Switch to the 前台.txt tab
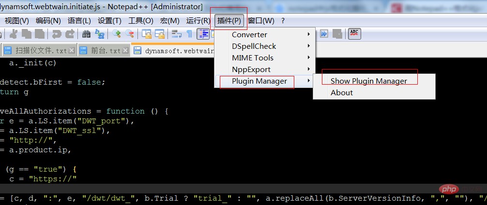 (106, 50)
